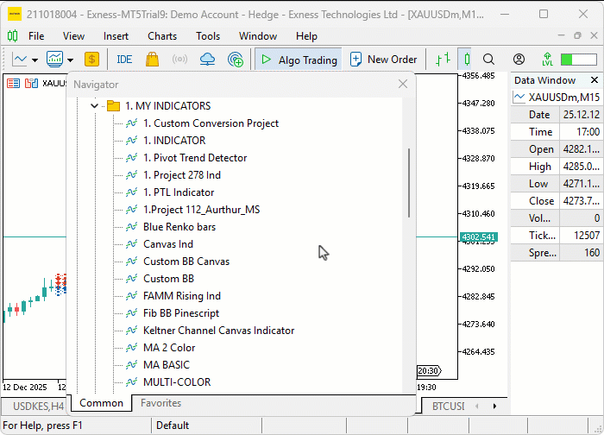
Task: Open dropdown arrow next to line chart icon
Action: 35,60
